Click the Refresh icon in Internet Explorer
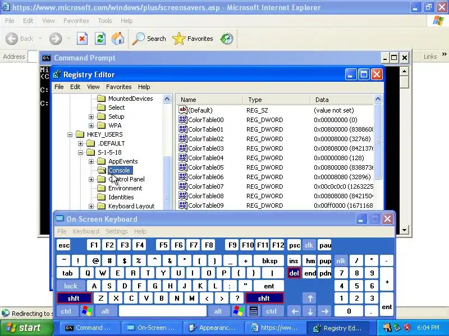The image size is (449, 336). coord(100,39)
